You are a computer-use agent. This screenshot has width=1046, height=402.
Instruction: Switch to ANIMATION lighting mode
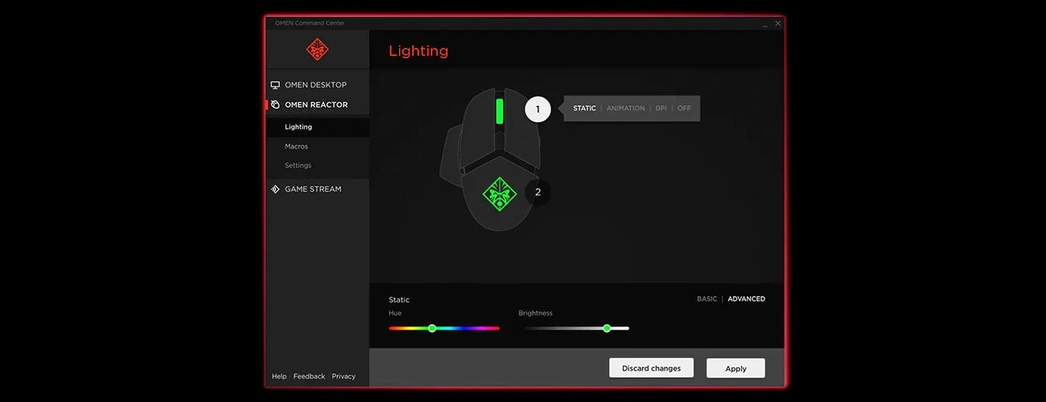625,109
